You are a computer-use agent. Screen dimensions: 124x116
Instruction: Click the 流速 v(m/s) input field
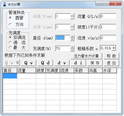108,38
